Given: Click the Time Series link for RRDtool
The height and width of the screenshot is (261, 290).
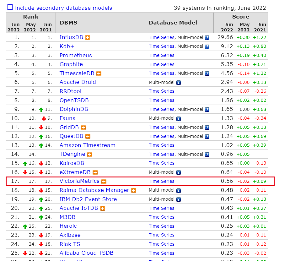Looking at the screenshot, I should pos(161,91).
